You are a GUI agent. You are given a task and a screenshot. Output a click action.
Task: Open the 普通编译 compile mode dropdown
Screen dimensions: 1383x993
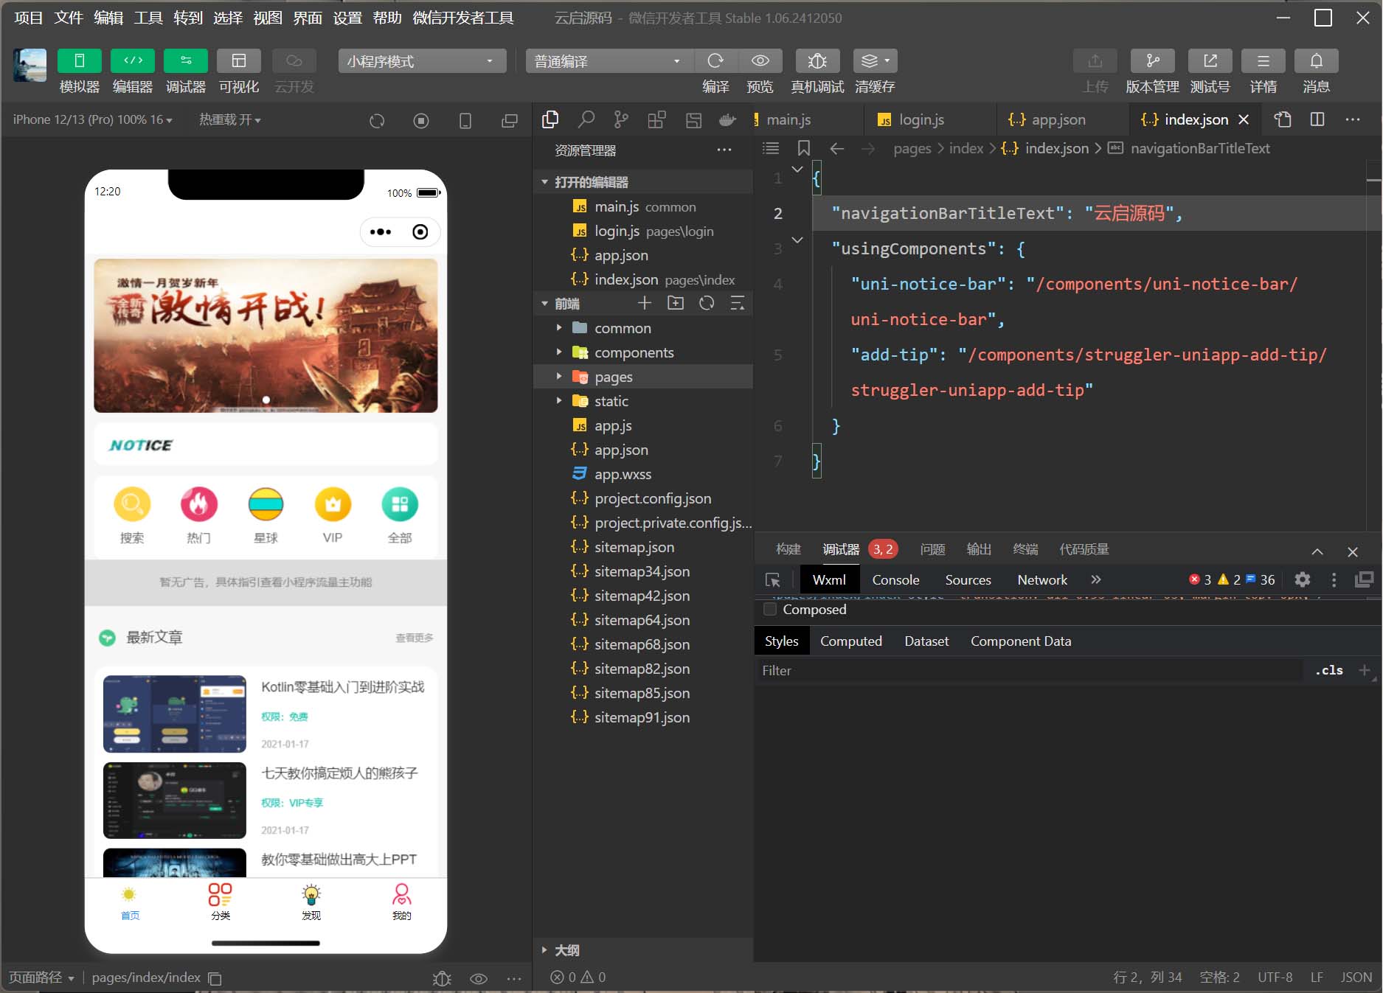[608, 61]
